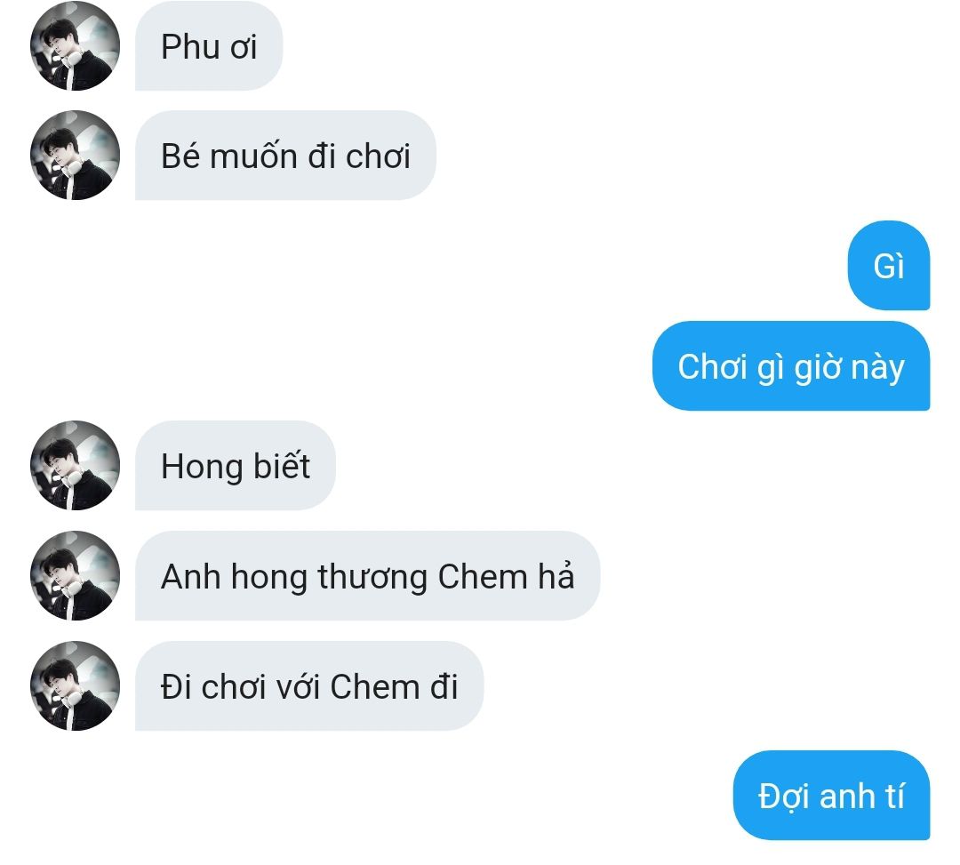The width and height of the screenshot is (960, 865).
Task: Click the 'Bé muốn đi chơi' message bubble
Action: pyautogui.click(x=285, y=156)
